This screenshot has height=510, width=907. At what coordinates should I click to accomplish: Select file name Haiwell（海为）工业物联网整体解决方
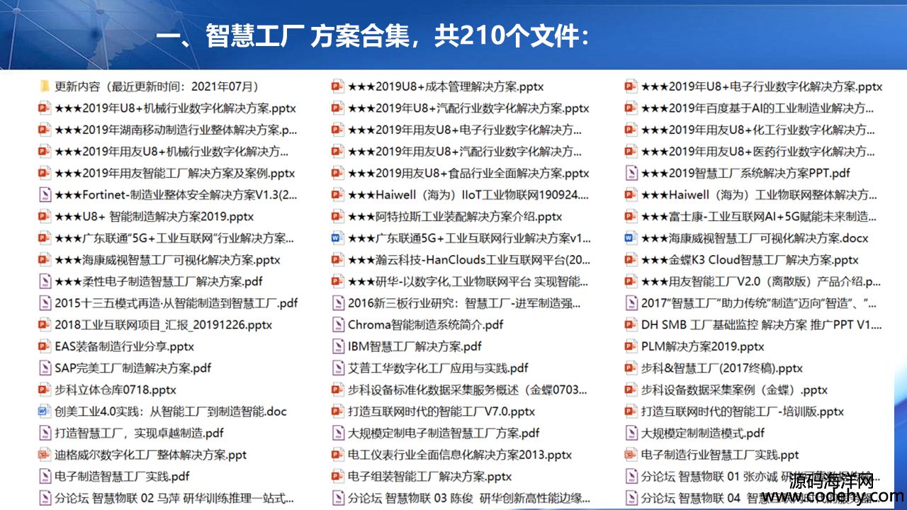click(759, 195)
